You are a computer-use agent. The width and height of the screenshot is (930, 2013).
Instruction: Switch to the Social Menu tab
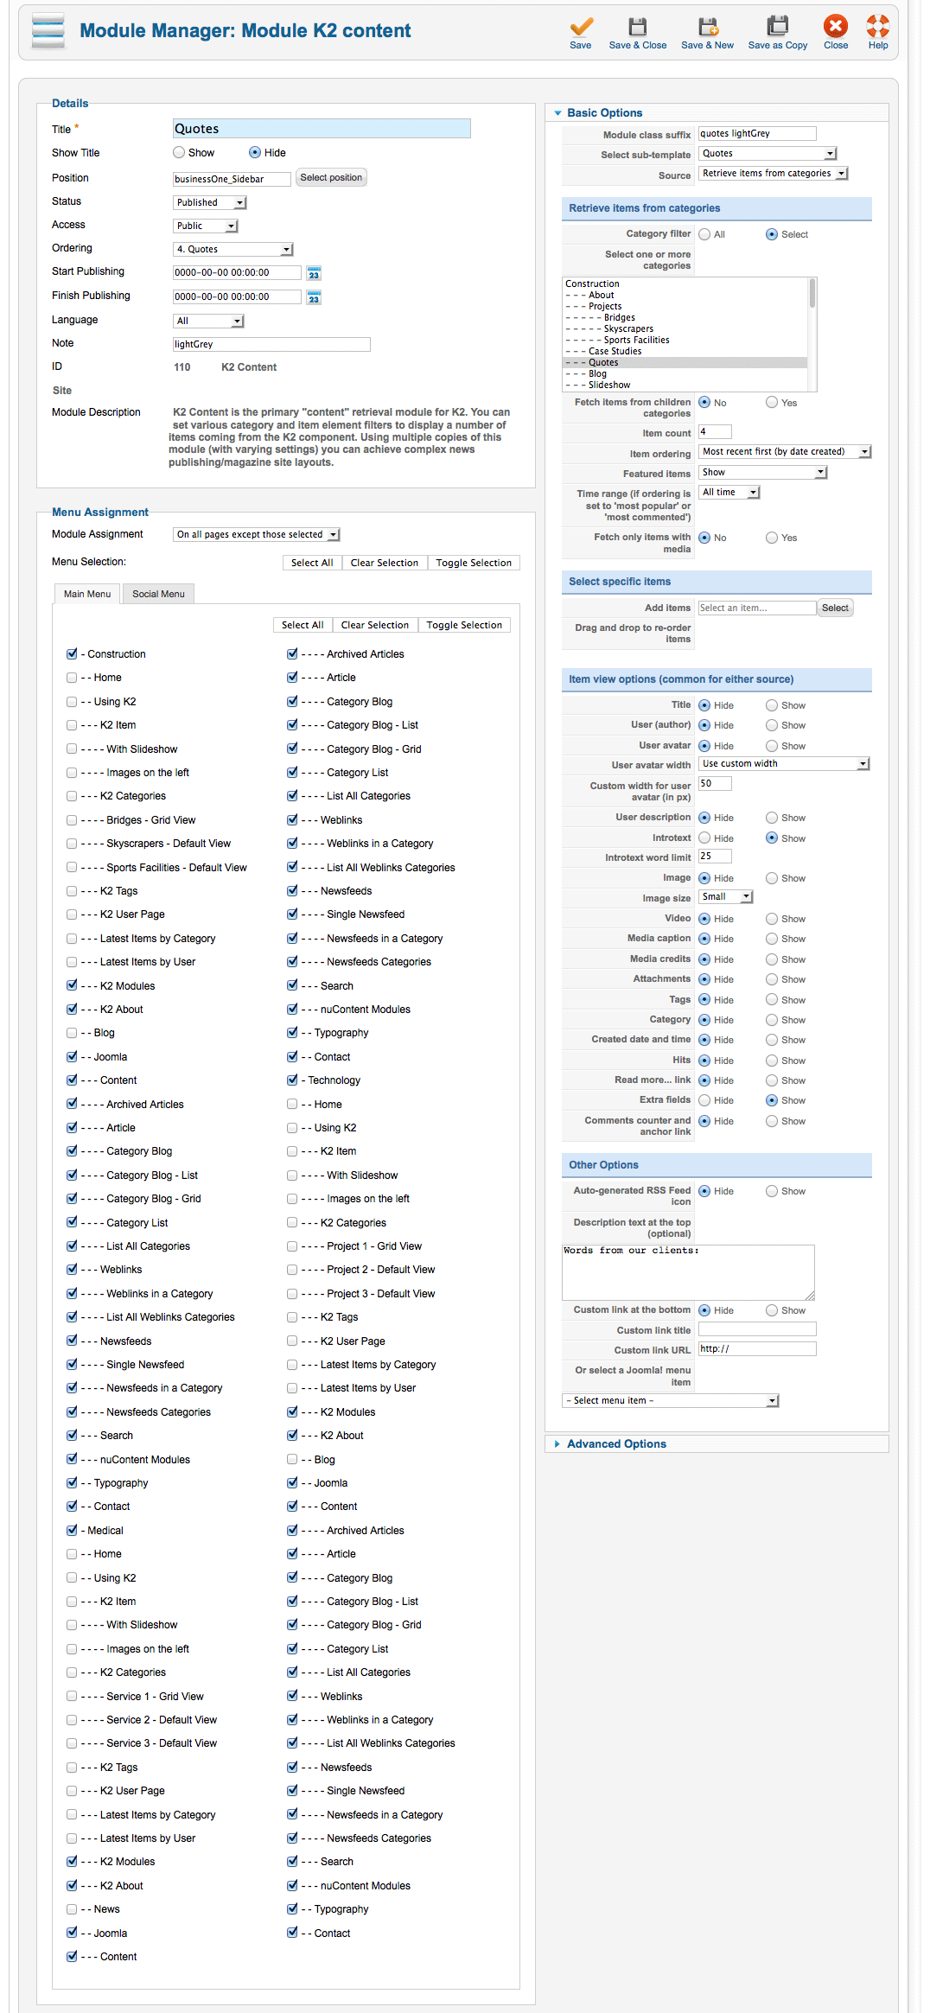point(158,595)
